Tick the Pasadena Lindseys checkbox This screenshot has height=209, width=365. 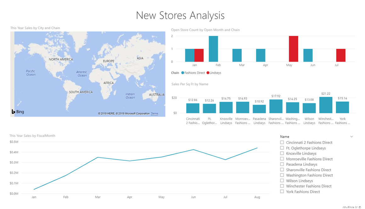point(282,164)
